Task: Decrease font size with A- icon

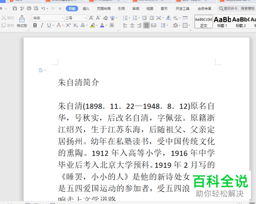Action: (98, 18)
